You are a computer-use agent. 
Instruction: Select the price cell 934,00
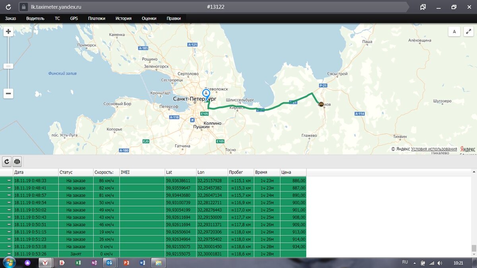tap(293, 247)
